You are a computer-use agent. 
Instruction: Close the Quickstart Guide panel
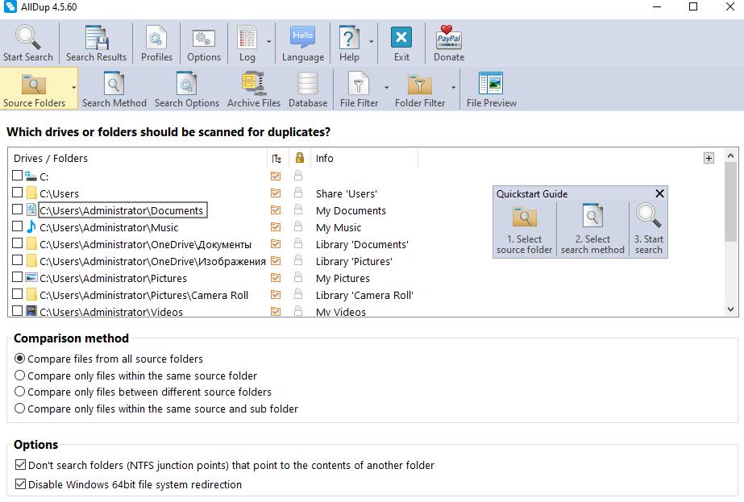coord(659,193)
